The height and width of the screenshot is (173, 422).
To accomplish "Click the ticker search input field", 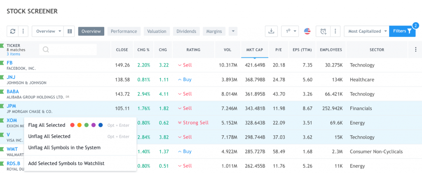I will pyautogui.click(x=68, y=50).
